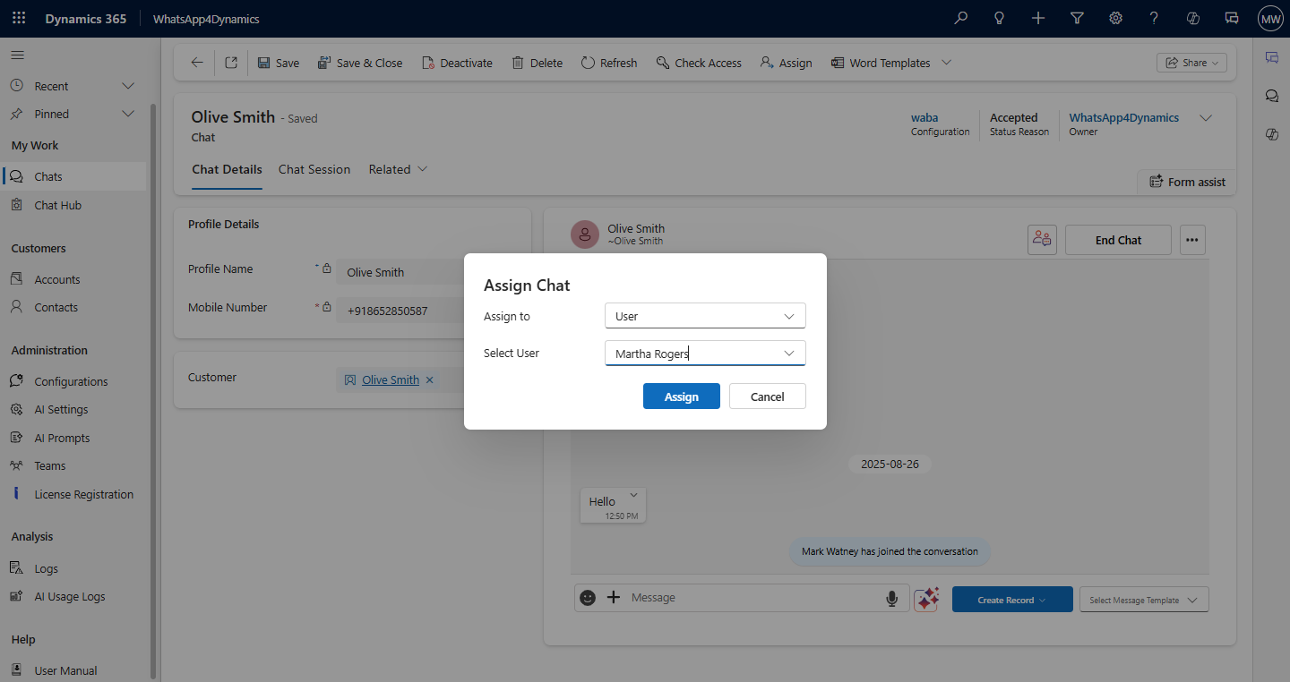Click the Message input field

tap(752, 598)
